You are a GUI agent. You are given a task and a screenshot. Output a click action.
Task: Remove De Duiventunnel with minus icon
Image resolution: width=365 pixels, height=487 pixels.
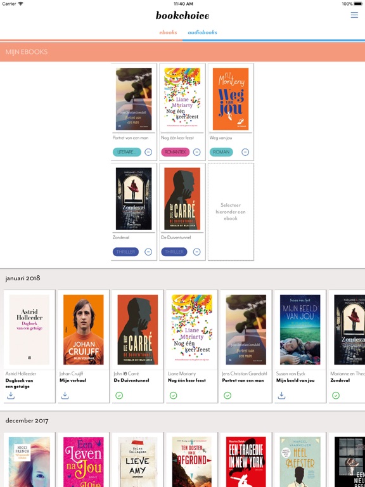[x=197, y=252]
